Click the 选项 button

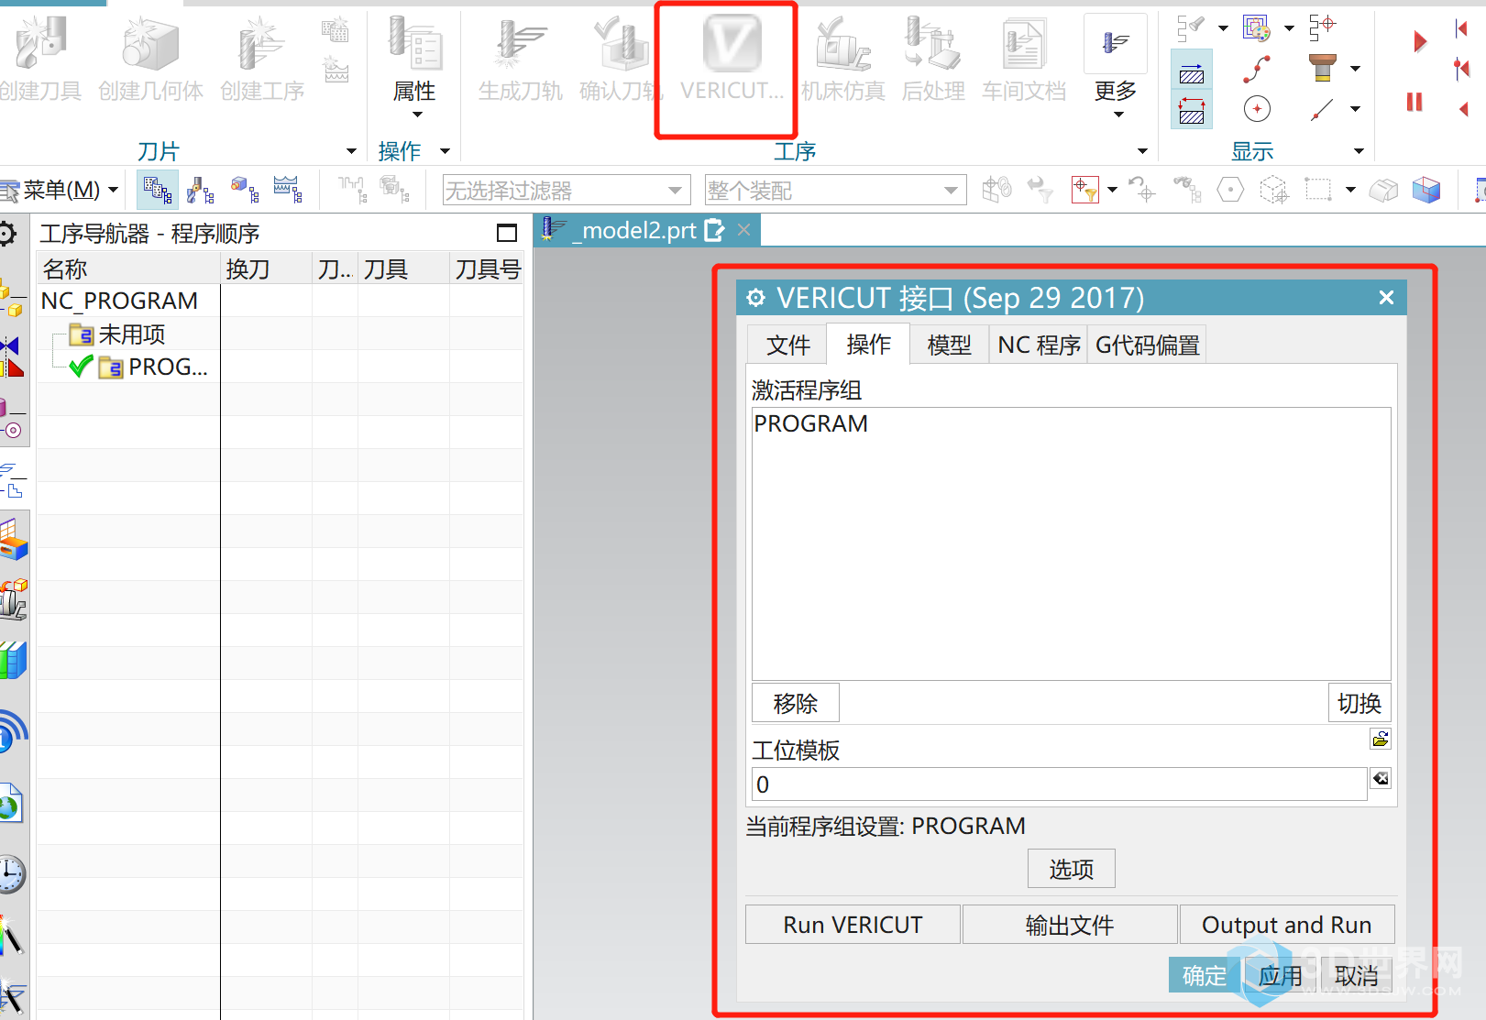pyautogui.click(x=1071, y=869)
